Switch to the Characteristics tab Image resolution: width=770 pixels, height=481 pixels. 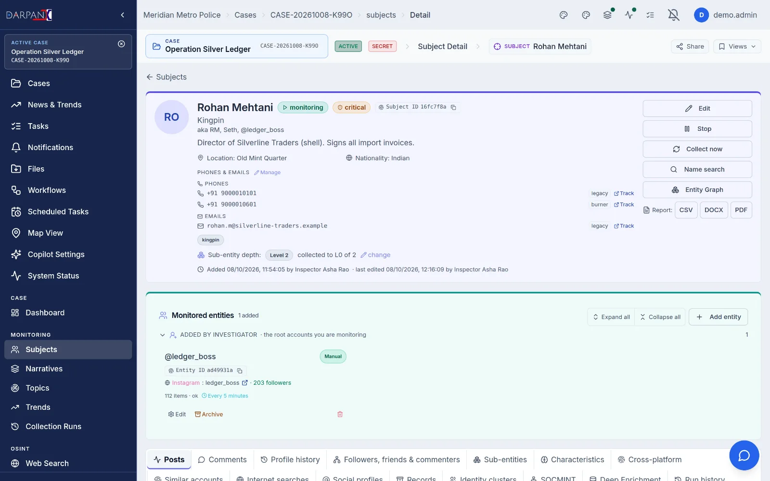(572, 460)
